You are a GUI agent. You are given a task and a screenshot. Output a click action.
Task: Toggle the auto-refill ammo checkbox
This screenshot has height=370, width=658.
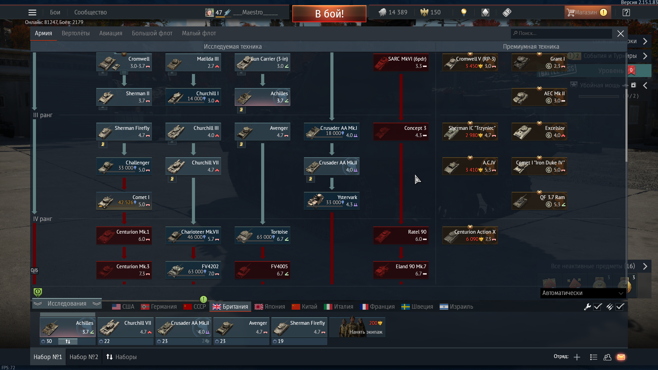tap(620, 307)
